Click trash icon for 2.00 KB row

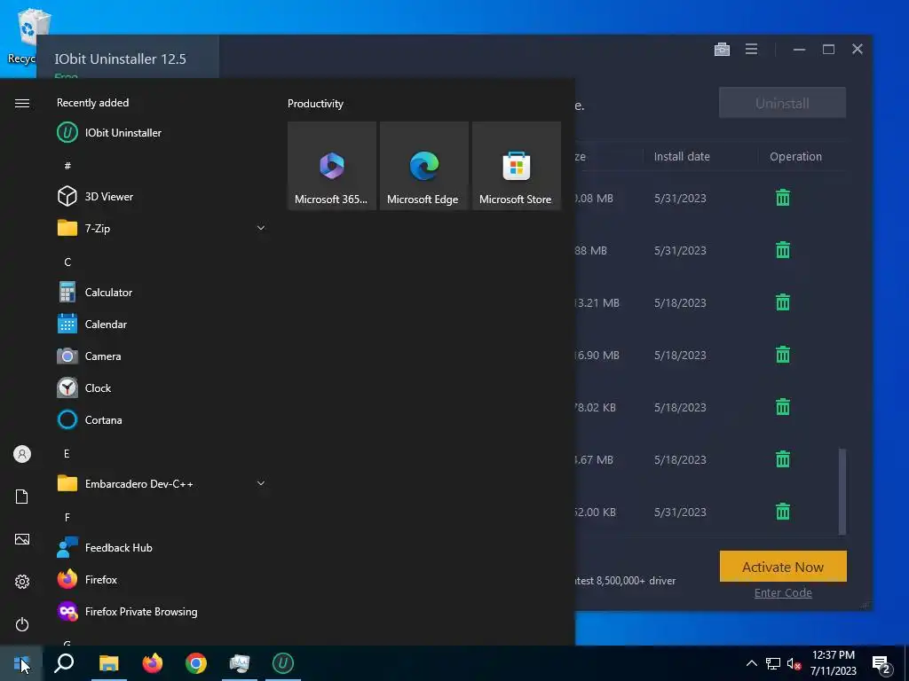[783, 512]
